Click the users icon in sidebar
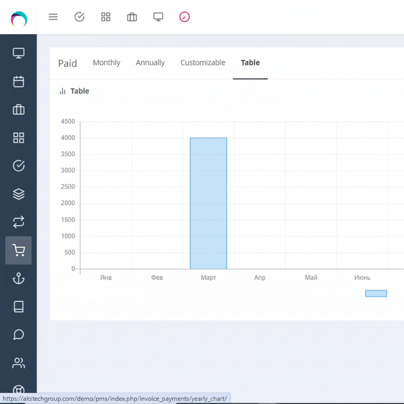This screenshot has height=404, width=404. point(19,363)
